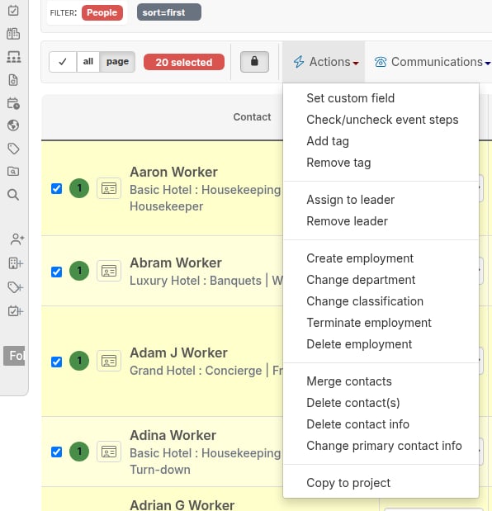Open Adam J Worker's contact name link
Image resolution: width=492 pixels, height=511 pixels.
click(x=178, y=352)
